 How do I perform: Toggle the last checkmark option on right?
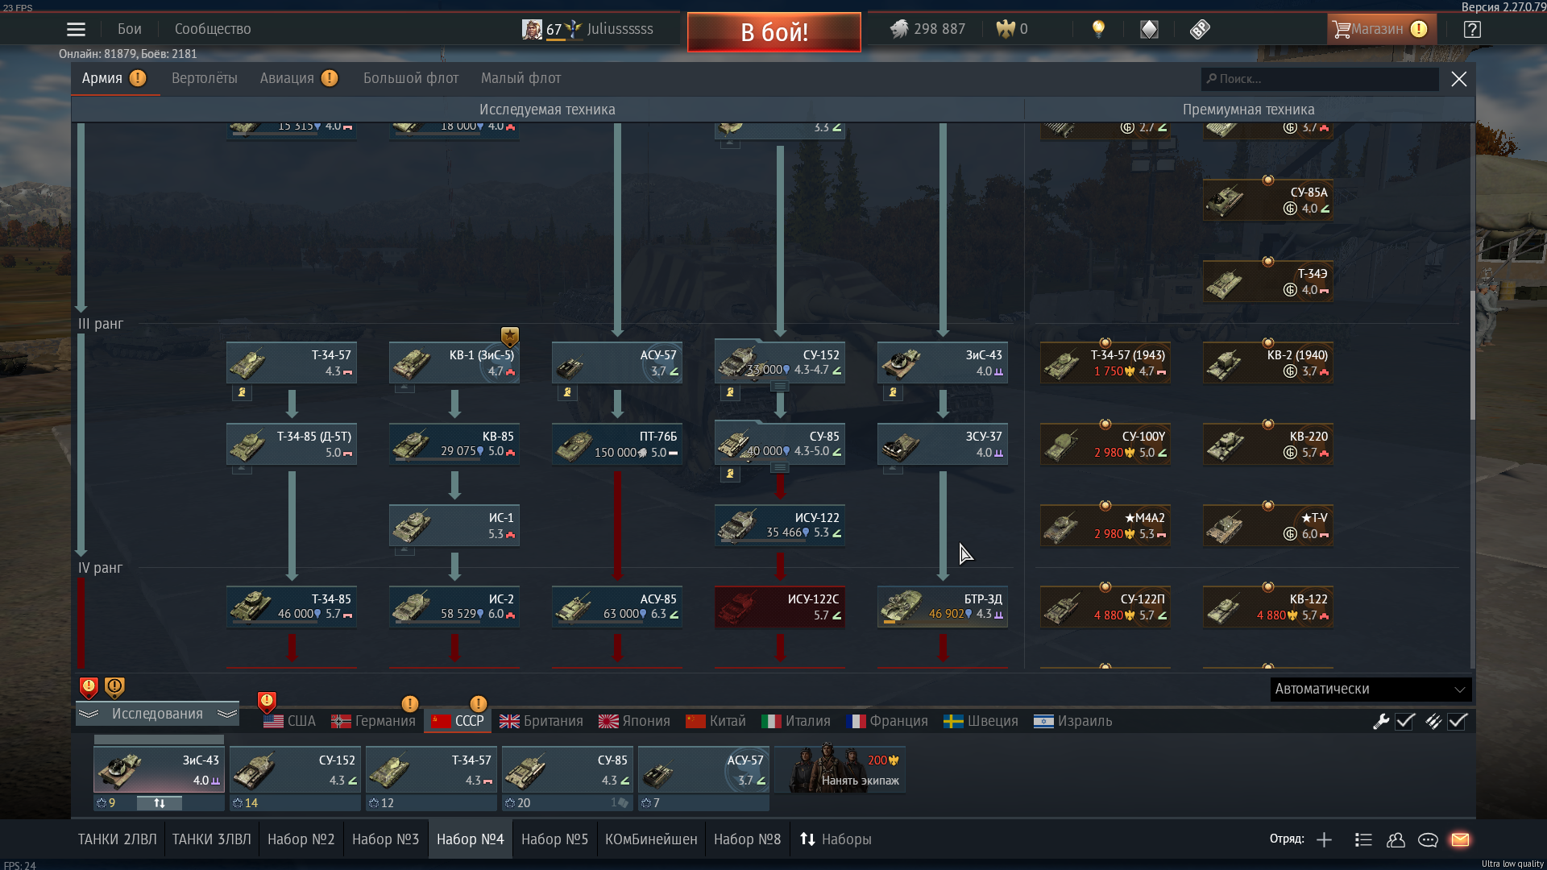pyautogui.click(x=1458, y=721)
